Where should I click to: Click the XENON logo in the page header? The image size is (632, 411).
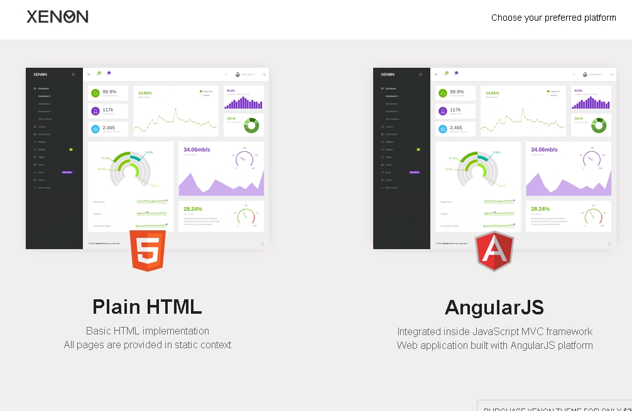[x=57, y=17]
